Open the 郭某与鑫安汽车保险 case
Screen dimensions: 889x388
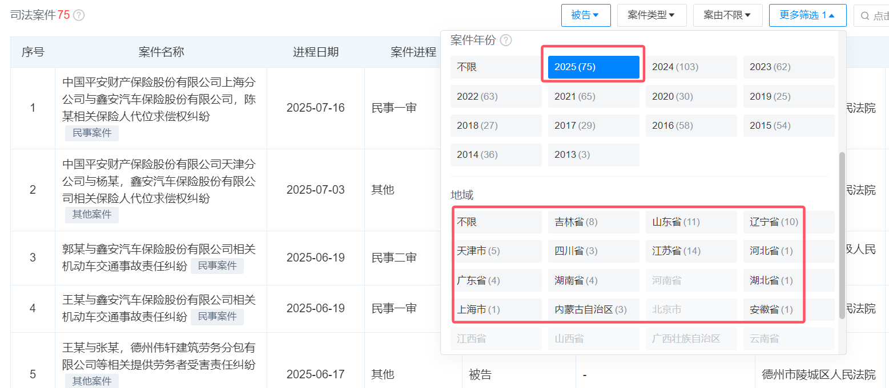tap(159, 258)
